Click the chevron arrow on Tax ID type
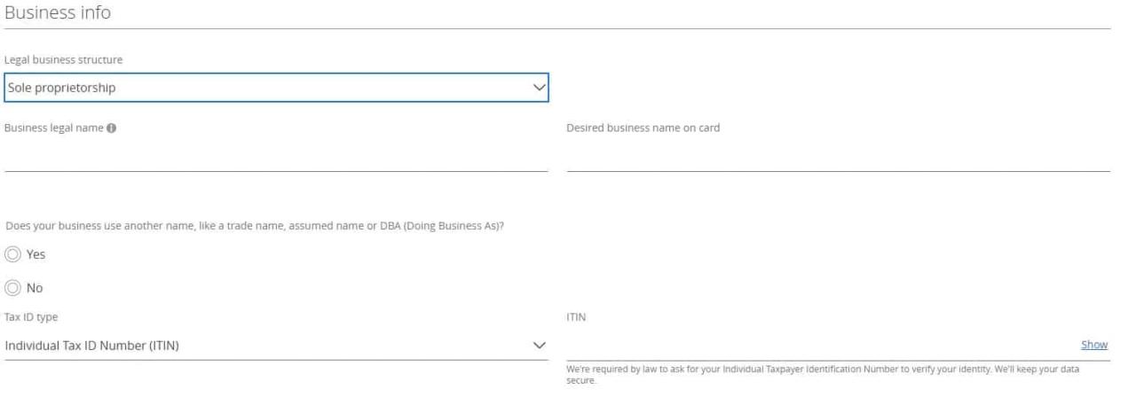The image size is (1136, 397). pos(537,345)
